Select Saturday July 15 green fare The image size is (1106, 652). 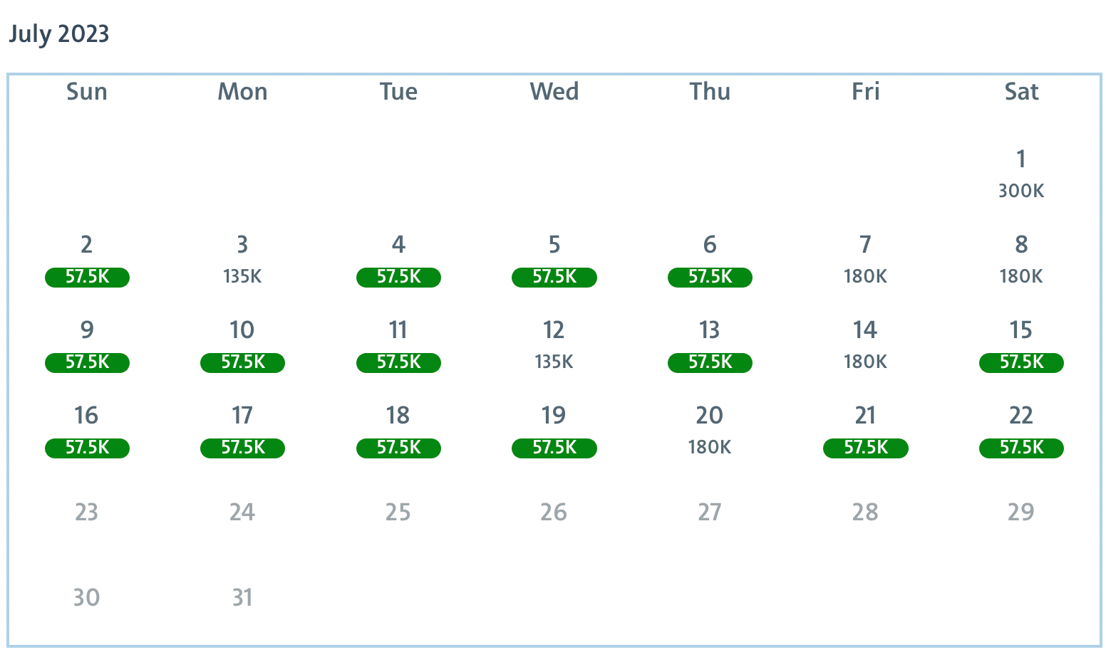point(1020,362)
